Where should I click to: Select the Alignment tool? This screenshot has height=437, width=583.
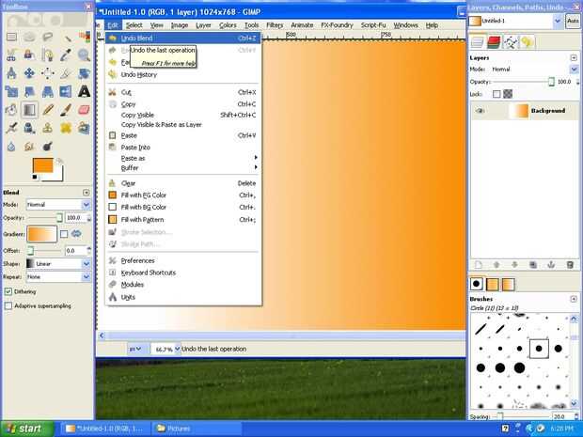click(48, 73)
